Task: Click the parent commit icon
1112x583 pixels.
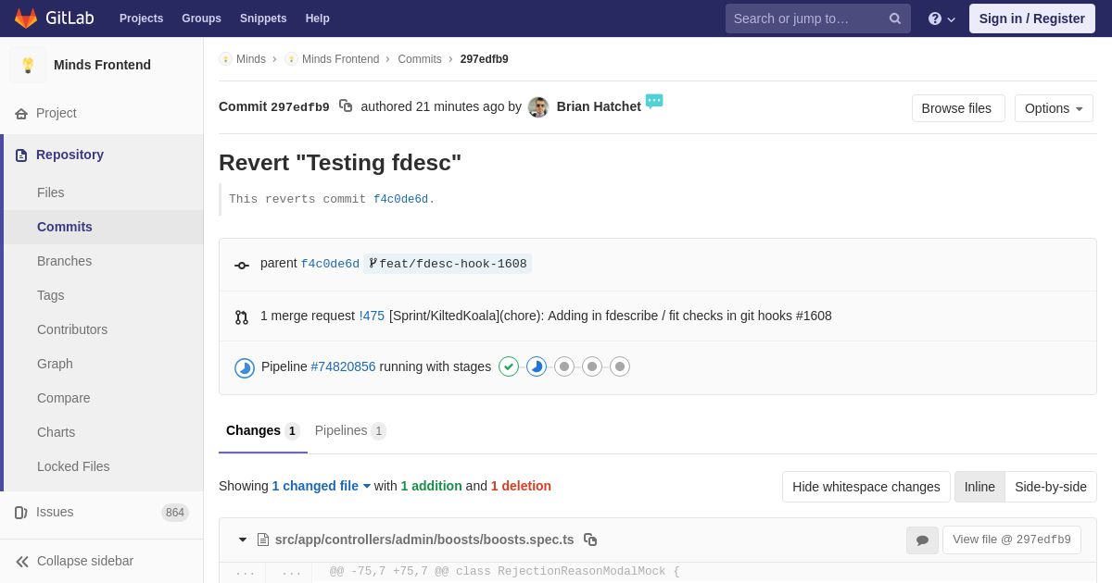Action: (242, 266)
